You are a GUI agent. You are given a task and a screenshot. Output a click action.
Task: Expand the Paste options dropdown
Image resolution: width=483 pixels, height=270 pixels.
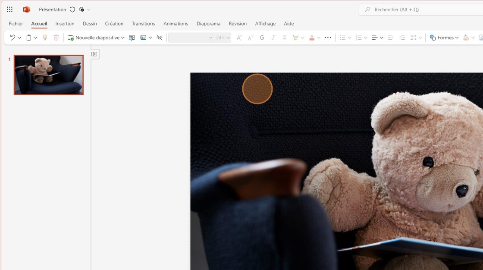(x=36, y=38)
